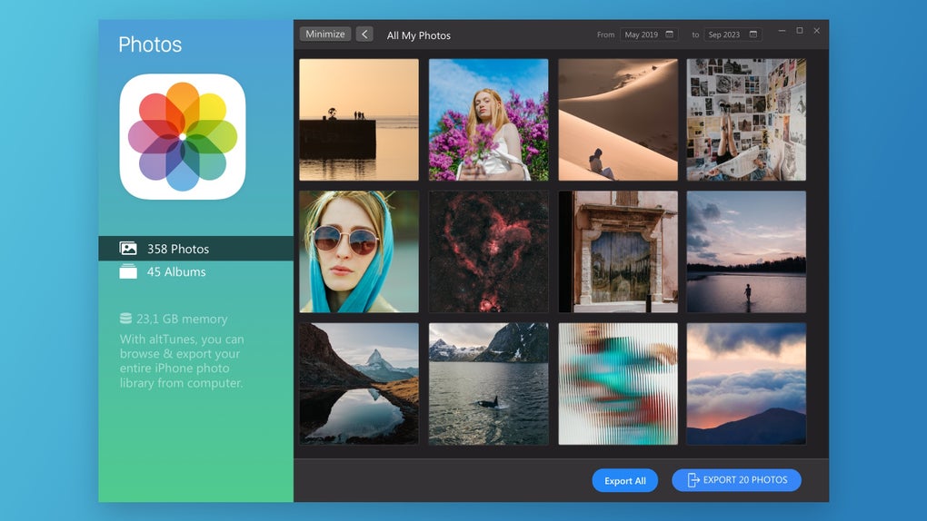Click the export icon inside Export 20 Photos
The image size is (927, 521).
(693, 480)
